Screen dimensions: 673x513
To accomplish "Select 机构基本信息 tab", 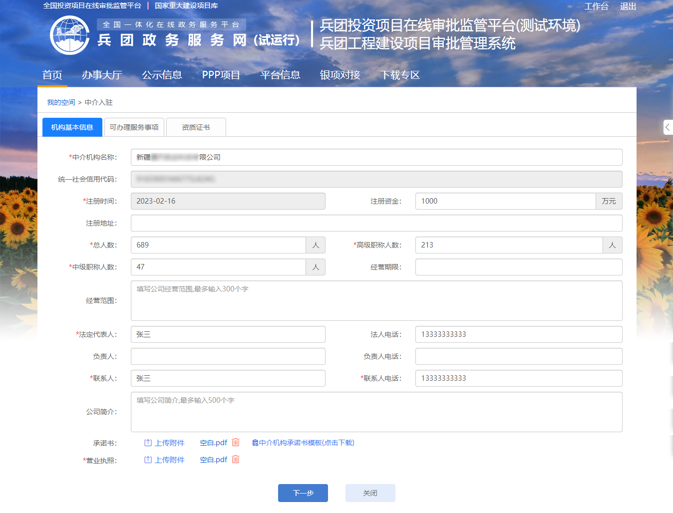I will point(72,127).
